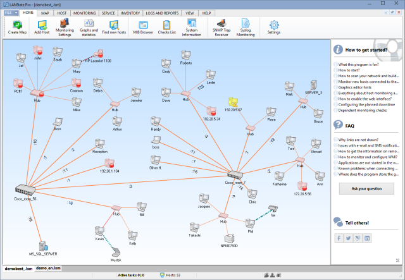Open the HELP ribbon tab

[206, 13]
